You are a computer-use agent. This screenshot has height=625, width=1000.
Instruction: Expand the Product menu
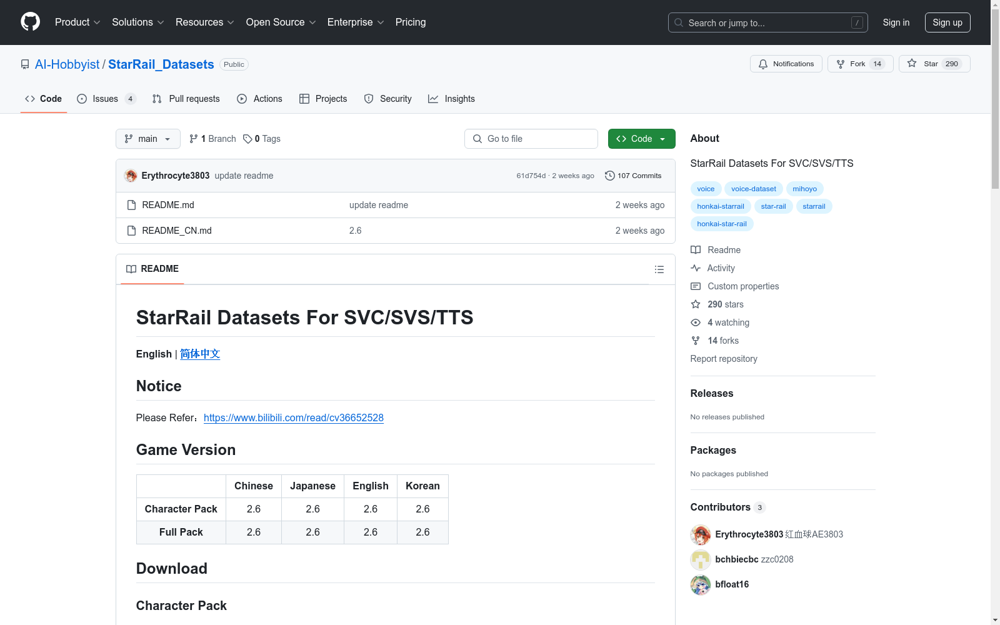click(x=77, y=22)
